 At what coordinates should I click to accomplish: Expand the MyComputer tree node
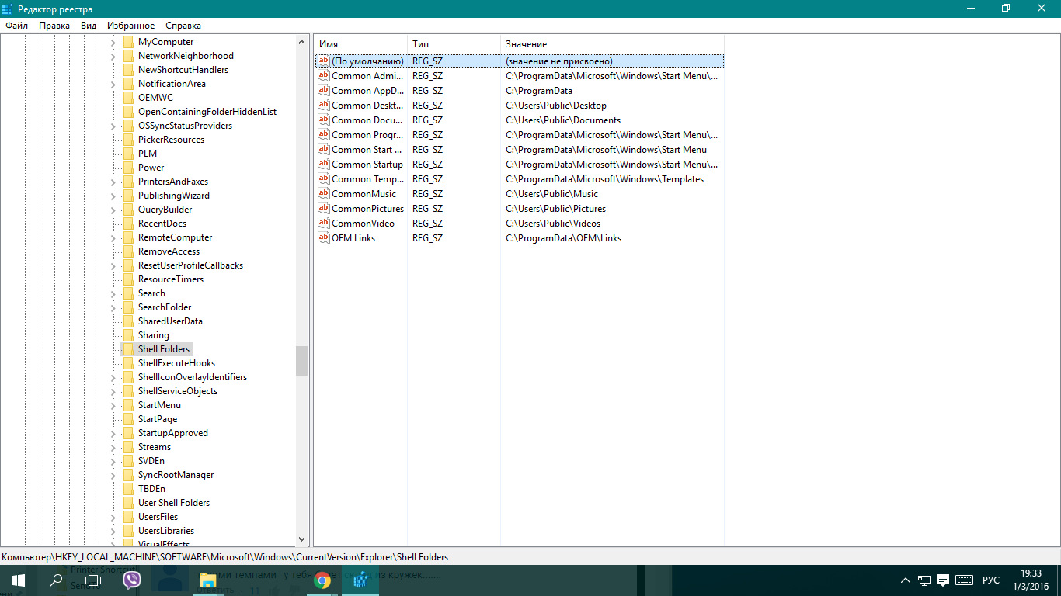[113, 42]
